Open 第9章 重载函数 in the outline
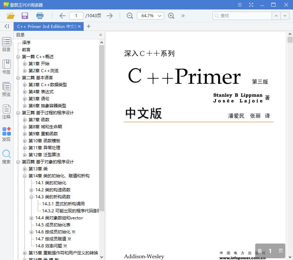Screen dimensions: 293x260 (x=43, y=134)
